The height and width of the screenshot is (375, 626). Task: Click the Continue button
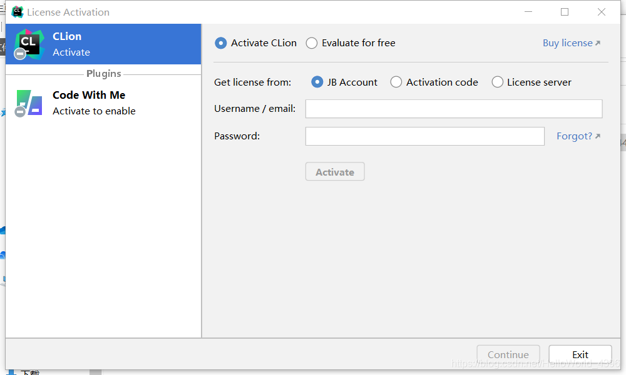tap(508, 354)
